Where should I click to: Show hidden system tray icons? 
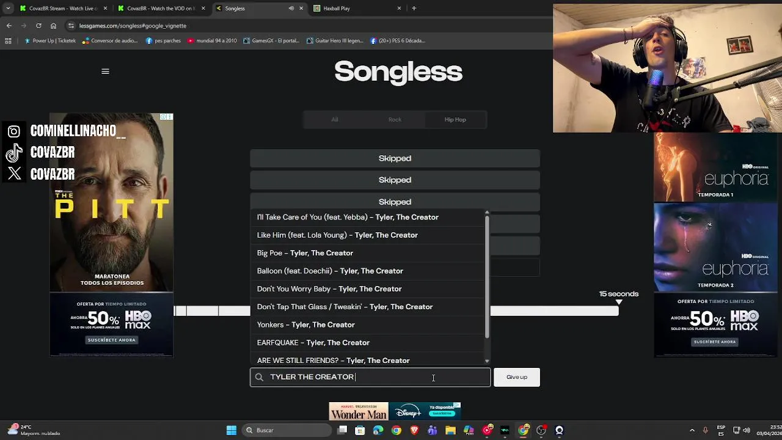[x=692, y=430]
